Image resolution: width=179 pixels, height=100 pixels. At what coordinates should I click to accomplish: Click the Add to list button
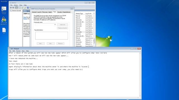coord(63,25)
